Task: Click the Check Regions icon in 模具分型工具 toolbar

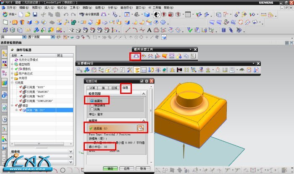Action: (x=135, y=56)
